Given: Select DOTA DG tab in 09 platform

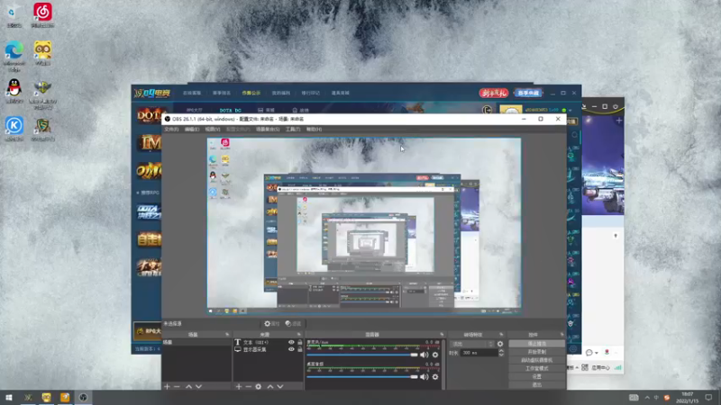Looking at the screenshot, I should (x=231, y=110).
